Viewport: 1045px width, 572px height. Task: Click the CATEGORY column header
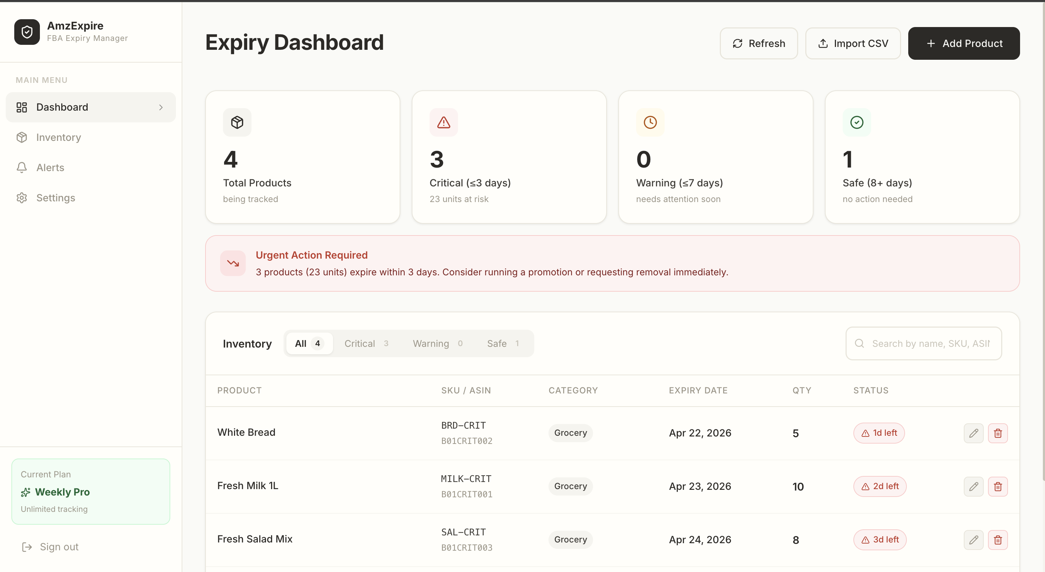coord(573,391)
